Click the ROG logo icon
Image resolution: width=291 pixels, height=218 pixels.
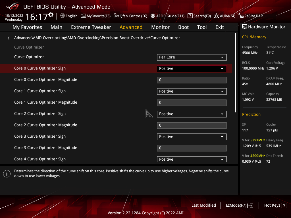13,7
